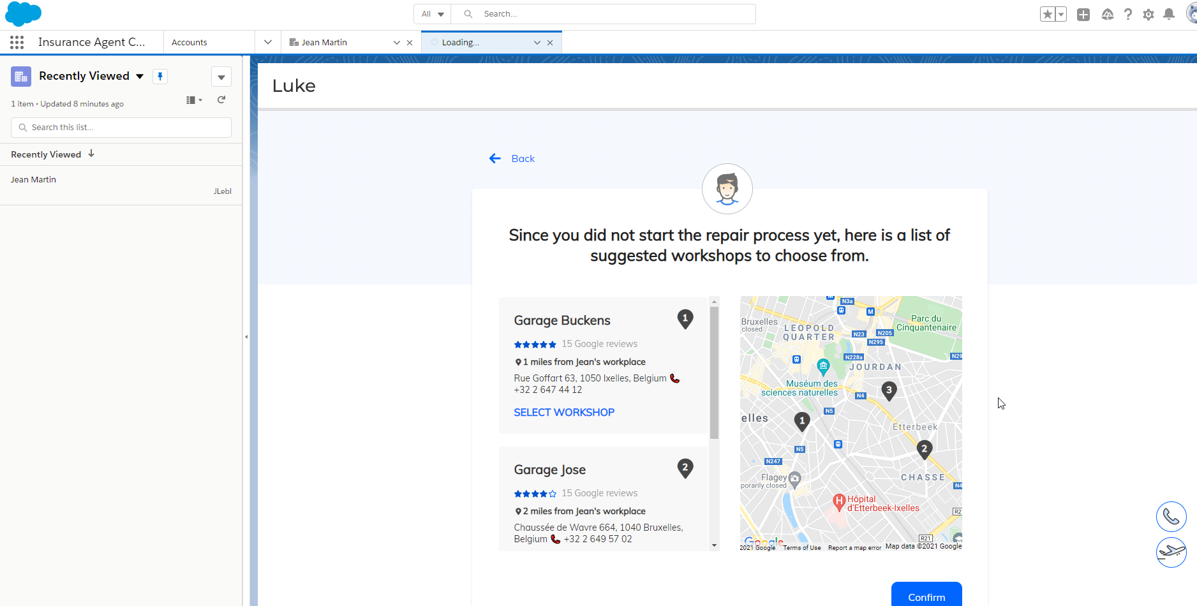Toggle pin on Recently Viewed list

[160, 77]
